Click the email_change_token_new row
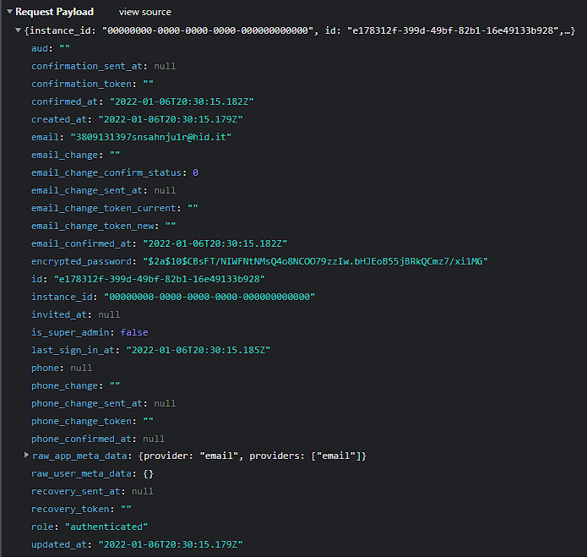Image resolution: width=587 pixels, height=557 pixels. coord(103,226)
